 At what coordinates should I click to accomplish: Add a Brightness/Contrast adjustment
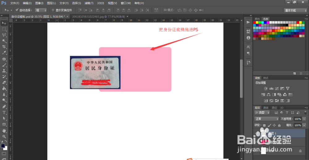266,89
